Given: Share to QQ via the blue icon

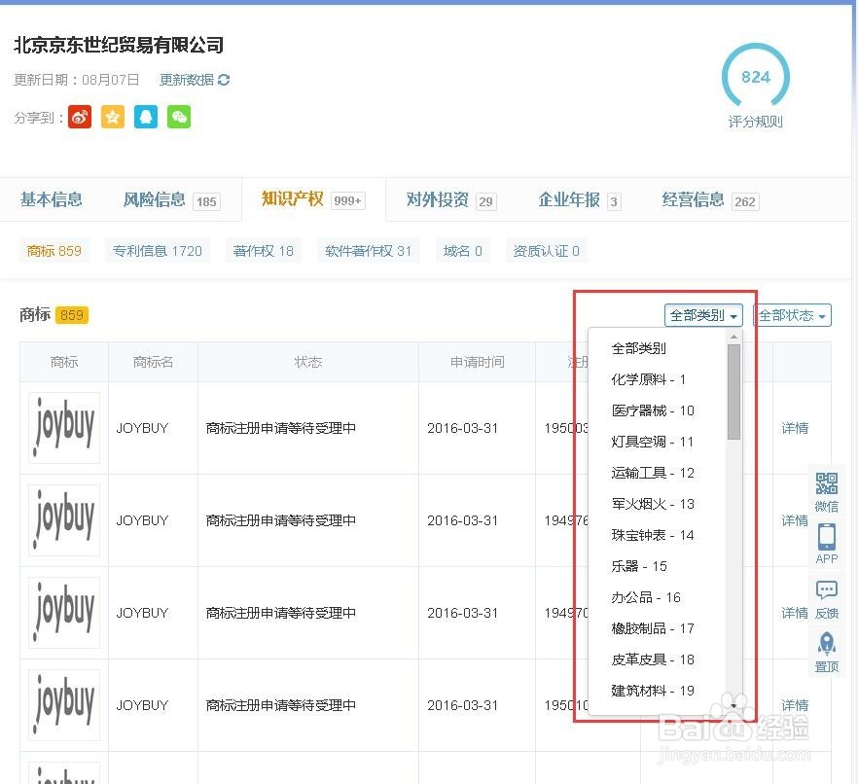Looking at the screenshot, I should tap(146, 117).
